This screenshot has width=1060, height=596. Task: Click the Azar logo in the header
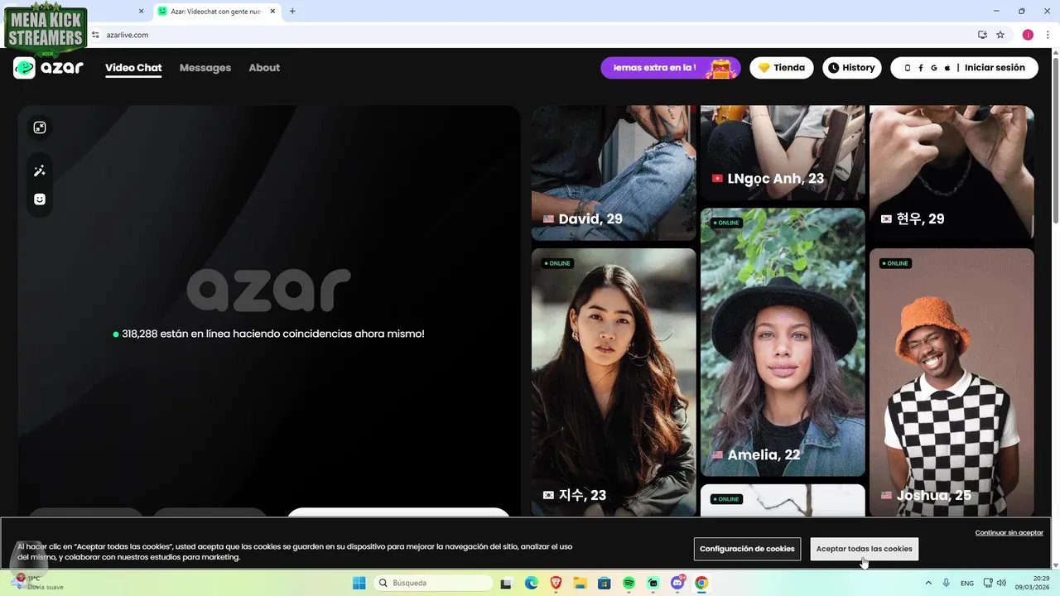[x=49, y=68]
